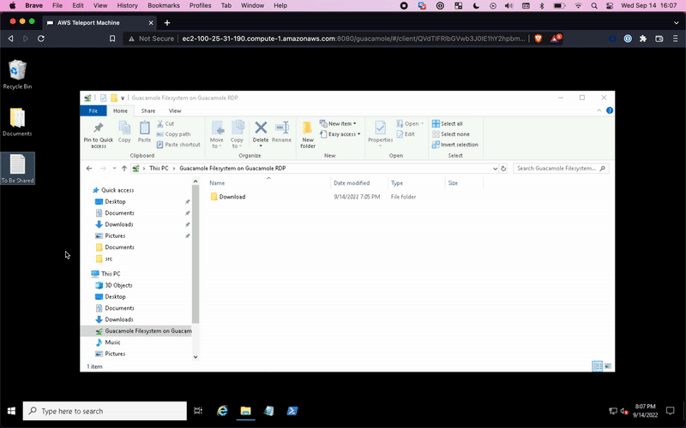This screenshot has height=428, width=686.
Task: Click the Delete icon in Organize group
Action: click(261, 129)
